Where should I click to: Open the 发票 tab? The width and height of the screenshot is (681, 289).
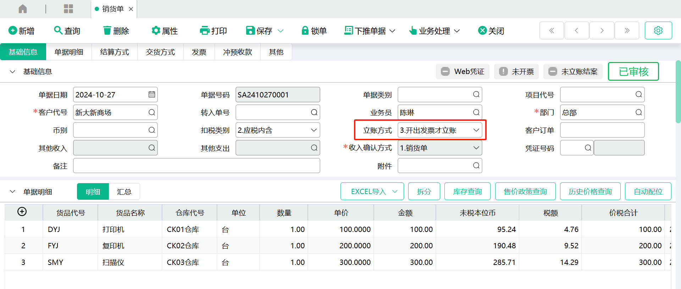coord(199,52)
